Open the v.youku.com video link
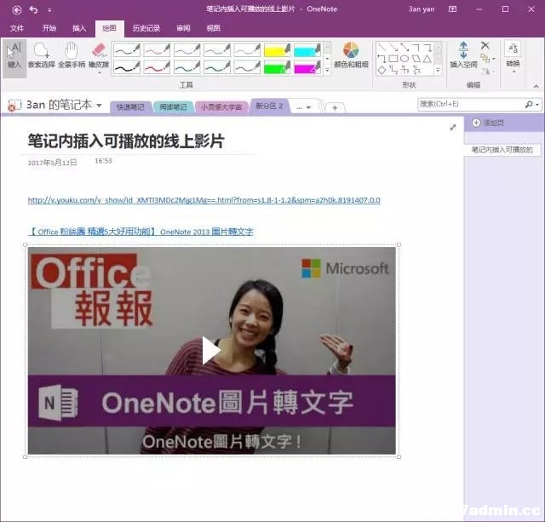545x522 pixels. [204, 200]
